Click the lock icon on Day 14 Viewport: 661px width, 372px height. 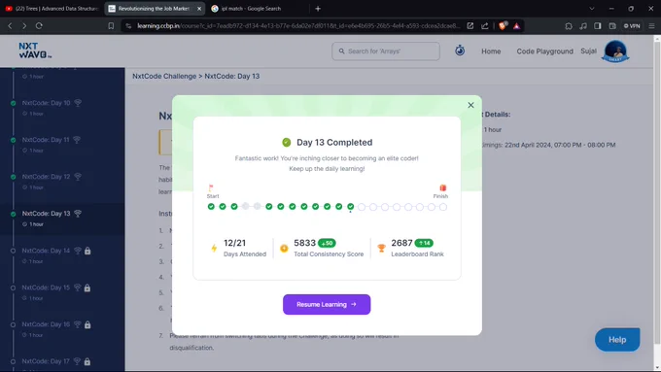[87, 251]
